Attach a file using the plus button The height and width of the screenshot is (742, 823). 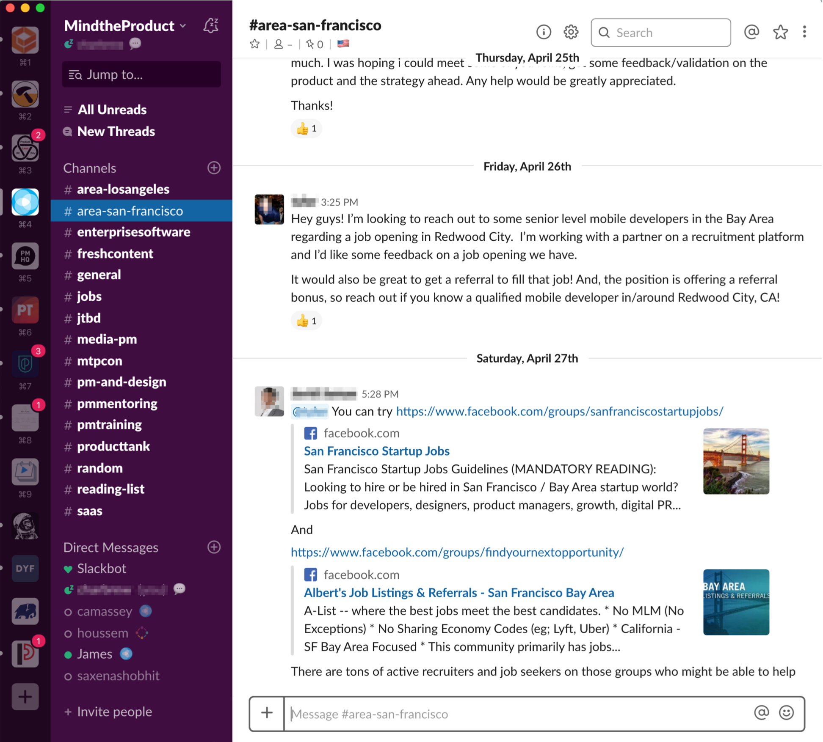tap(267, 713)
